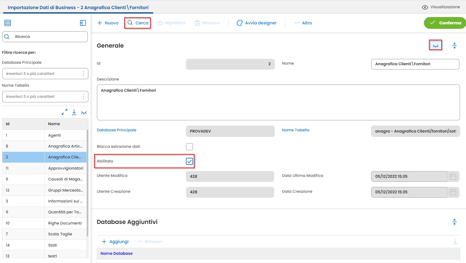Collapse the Database Aggiuntivi section
This screenshot has width=466, height=263.
tap(455, 222)
